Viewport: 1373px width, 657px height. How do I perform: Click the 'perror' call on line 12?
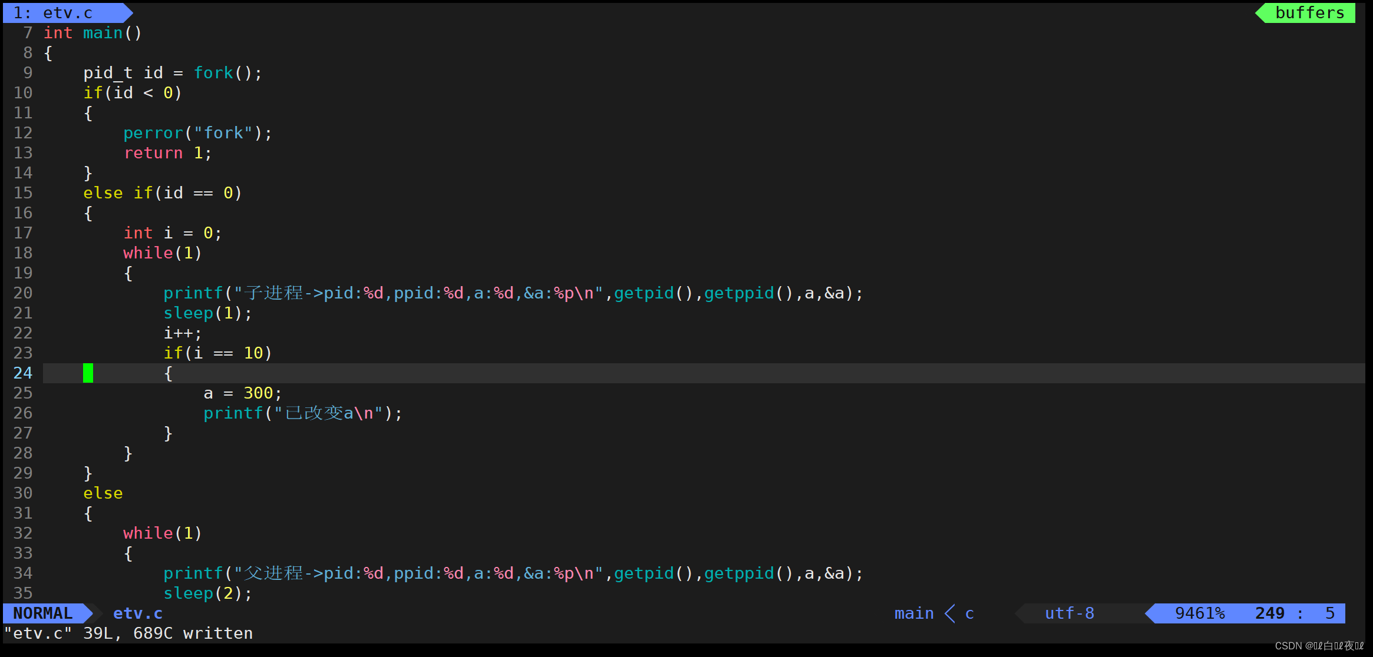tap(153, 133)
